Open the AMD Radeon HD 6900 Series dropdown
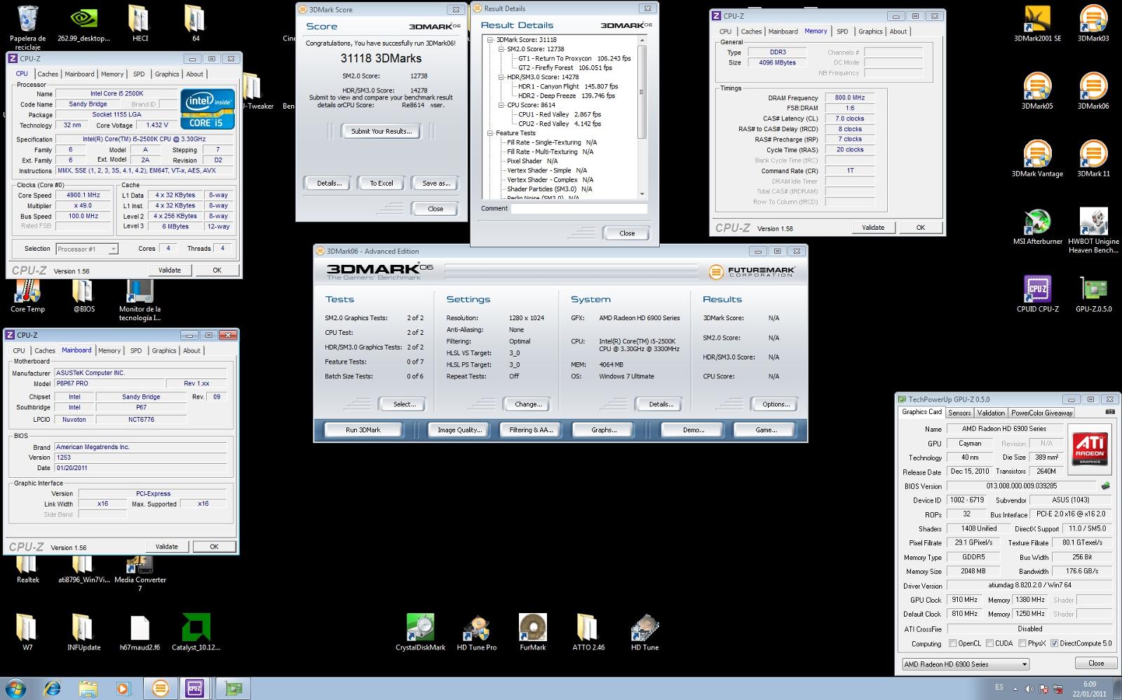The image size is (1122, 700). pos(965,664)
